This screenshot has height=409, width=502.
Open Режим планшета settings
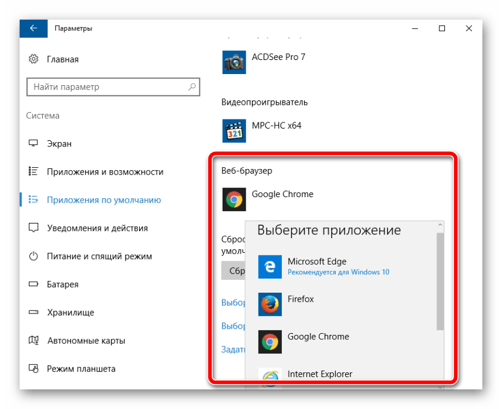click(81, 369)
